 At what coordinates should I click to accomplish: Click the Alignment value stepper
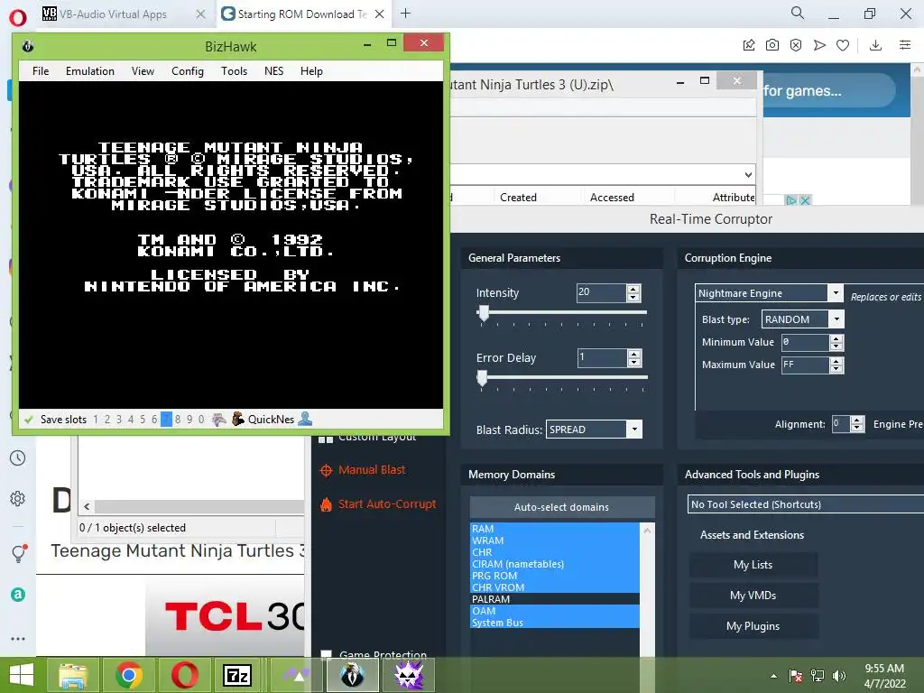[x=857, y=424]
